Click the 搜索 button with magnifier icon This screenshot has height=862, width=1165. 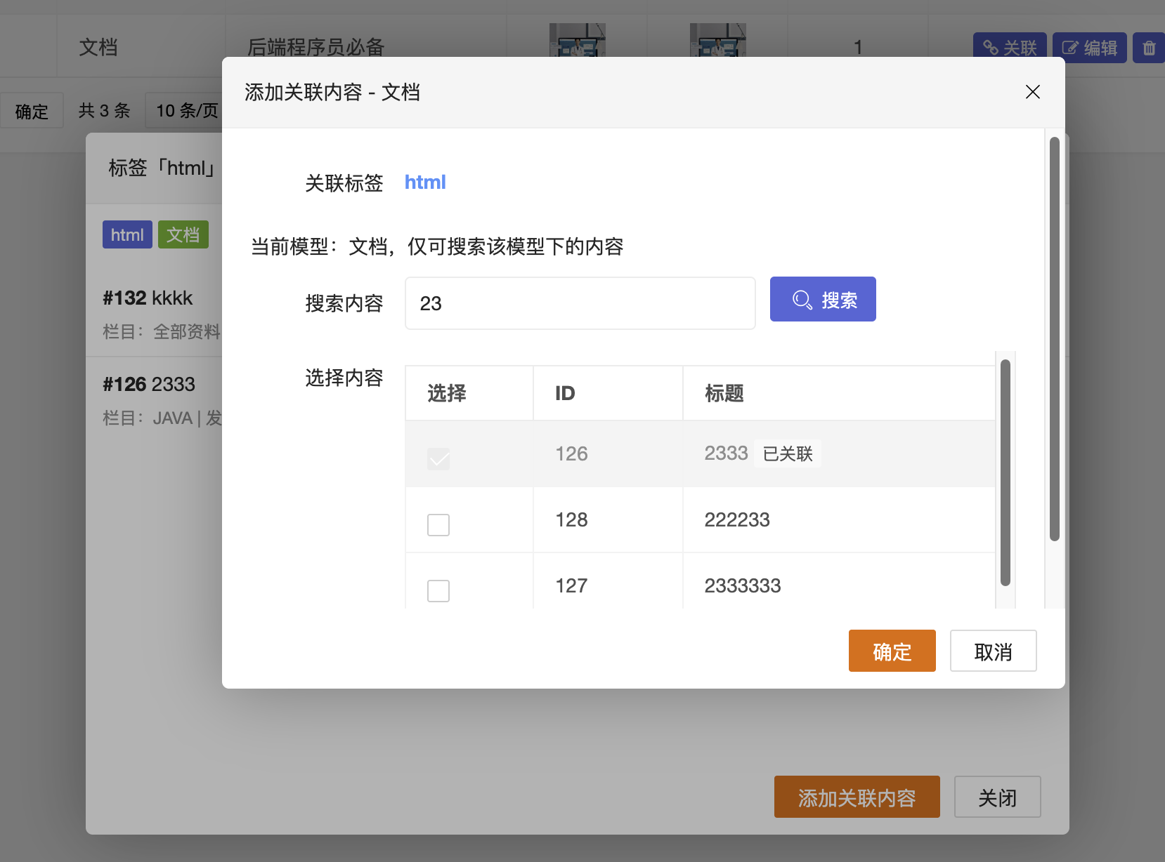click(x=823, y=299)
